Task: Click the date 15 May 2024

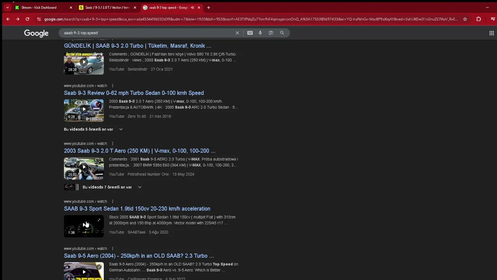Action: 183,174
